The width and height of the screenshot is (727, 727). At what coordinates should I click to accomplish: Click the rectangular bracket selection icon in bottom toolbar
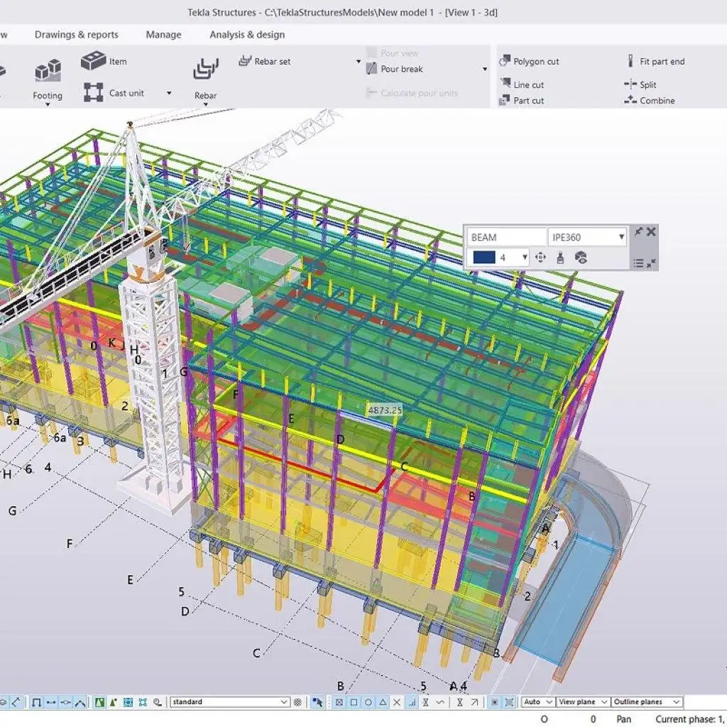36,702
